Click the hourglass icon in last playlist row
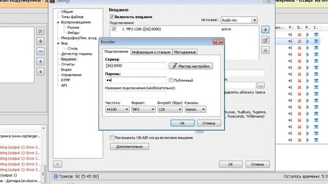The image size is (328, 184). pyautogui.click(x=316, y=140)
